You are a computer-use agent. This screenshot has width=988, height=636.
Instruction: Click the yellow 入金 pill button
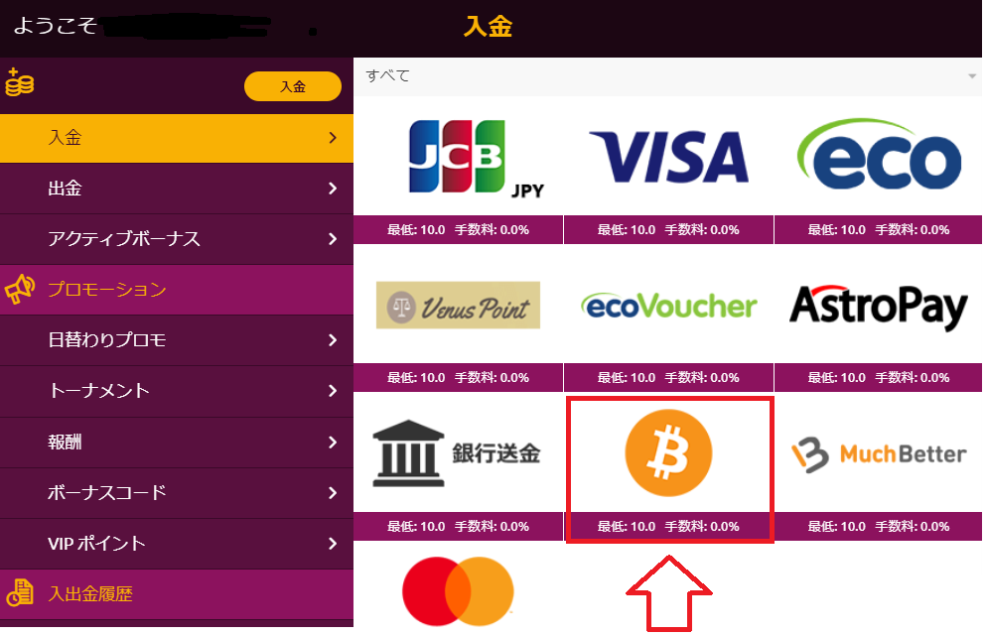tap(293, 86)
